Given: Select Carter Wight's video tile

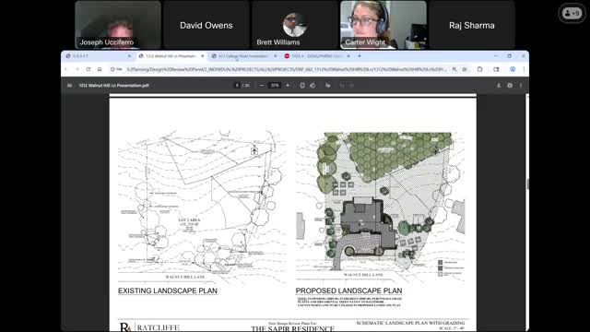Looking at the screenshot, I should click(x=383, y=25).
